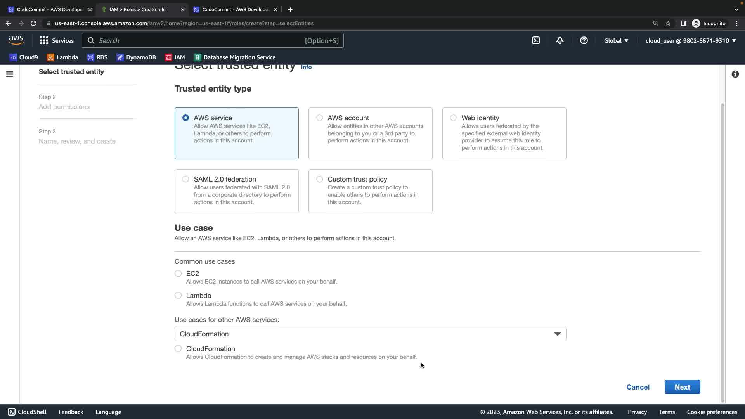The height and width of the screenshot is (419, 745).
Task: Open the DynamoDB bookmark shortcut
Action: coord(136,57)
